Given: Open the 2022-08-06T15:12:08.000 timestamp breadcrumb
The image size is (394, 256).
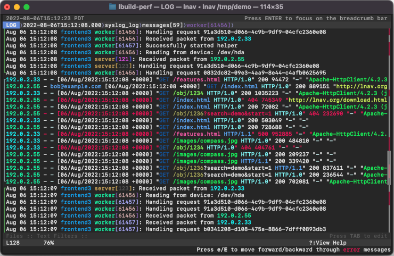Looking at the screenshot, I should 62,25.
